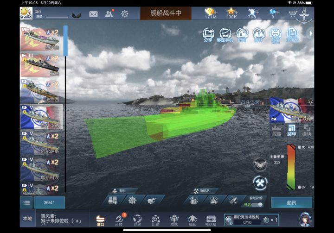Open the 成就 achievements menu
The image size is (334, 233).
(x=174, y=220)
